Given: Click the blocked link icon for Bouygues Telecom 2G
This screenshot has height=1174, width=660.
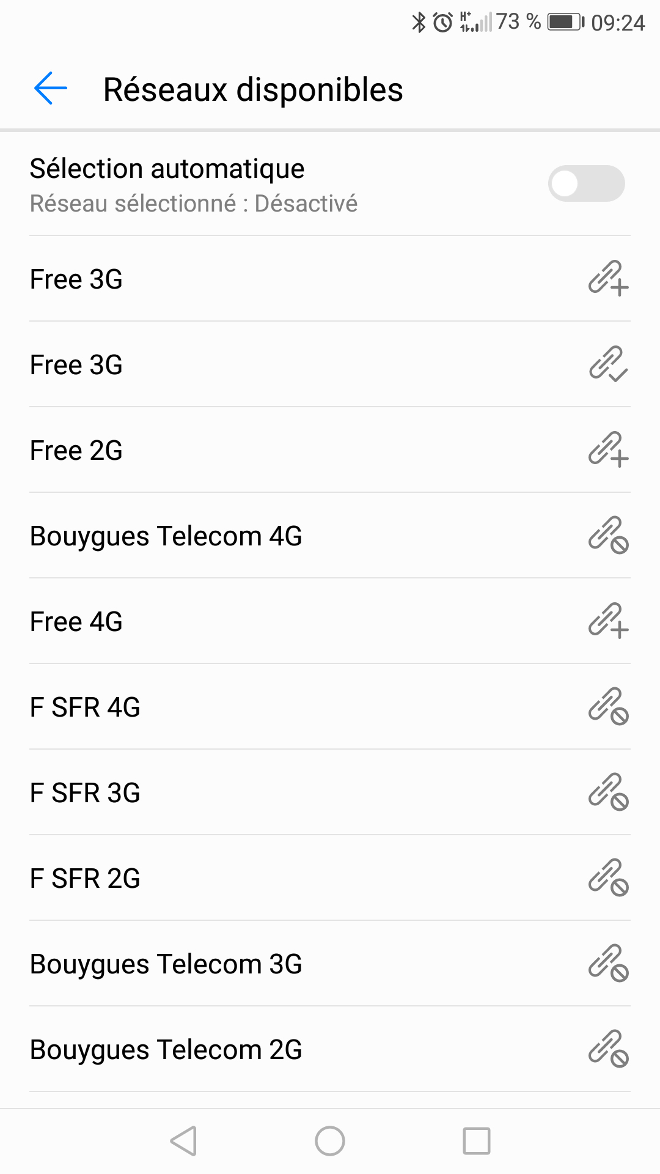Looking at the screenshot, I should tap(608, 1049).
